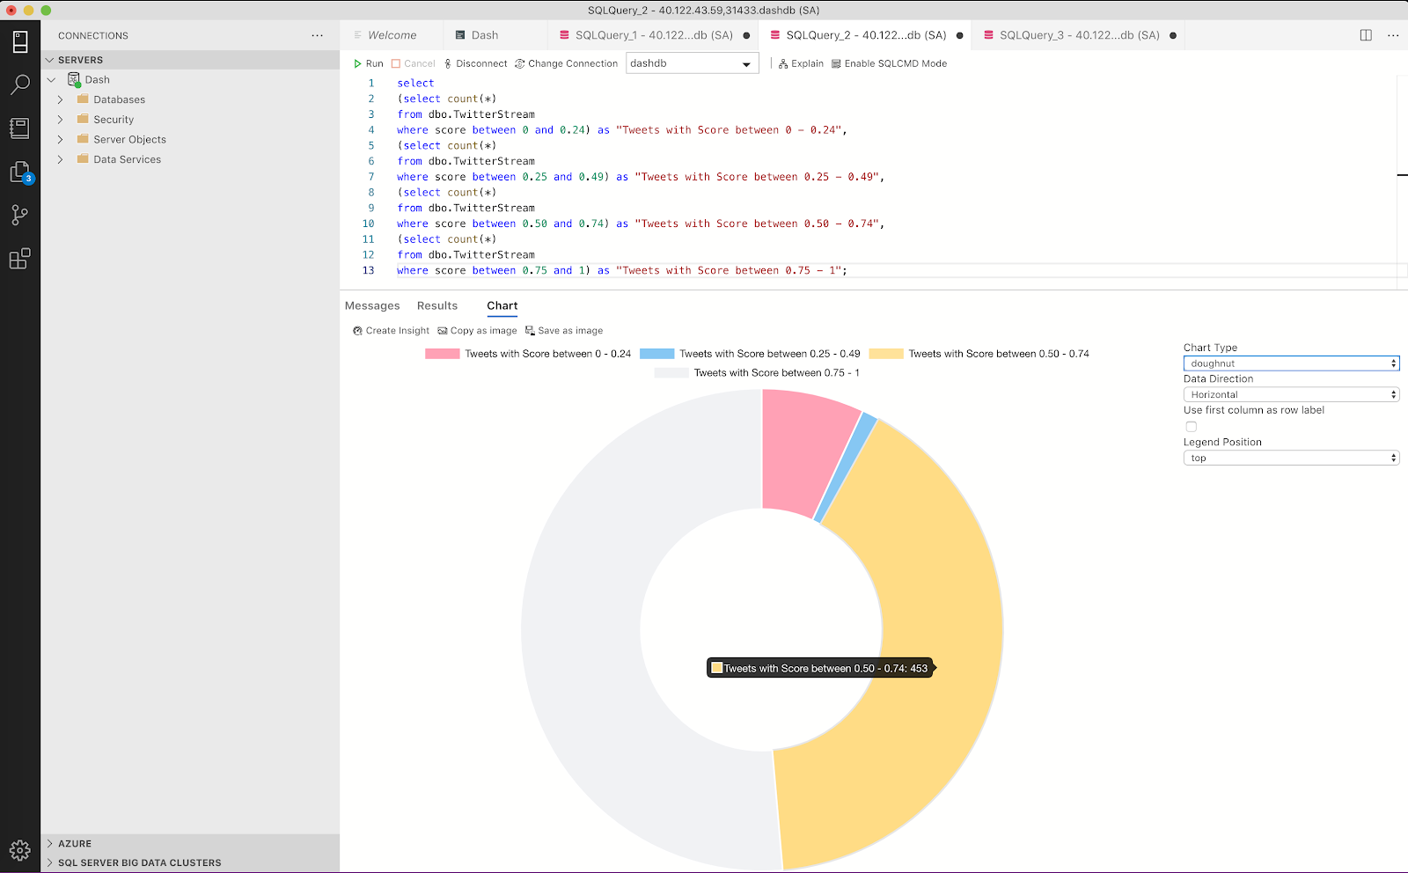This screenshot has width=1408, height=873.
Task: Open the Notebooks icon in the activity bar
Action: [x=19, y=128]
